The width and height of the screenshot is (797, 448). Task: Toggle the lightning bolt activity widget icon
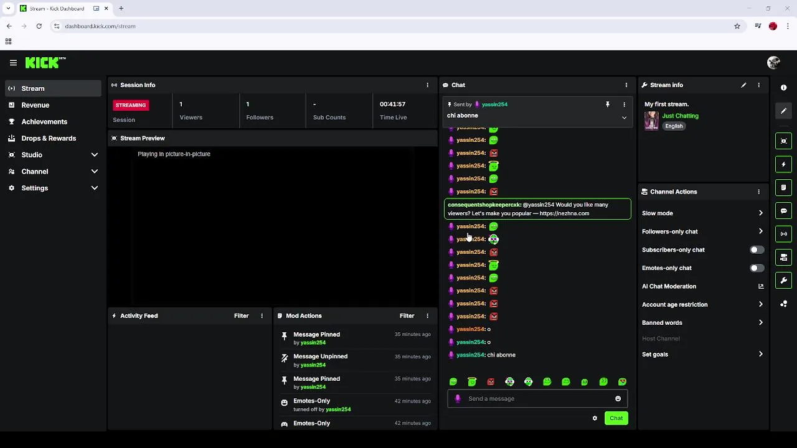click(784, 164)
